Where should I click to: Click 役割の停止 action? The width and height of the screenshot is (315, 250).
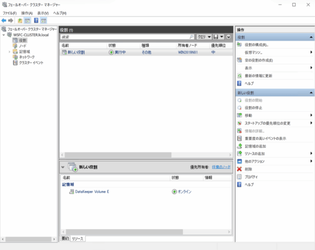pos(254,108)
